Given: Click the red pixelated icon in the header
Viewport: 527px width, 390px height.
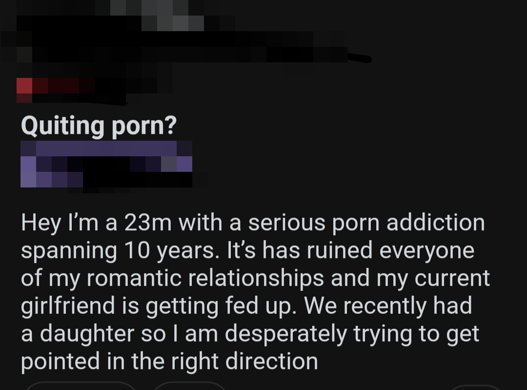Looking at the screenshot, I should tap(24, 86).
